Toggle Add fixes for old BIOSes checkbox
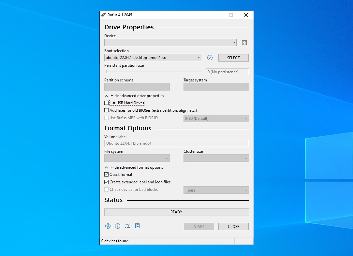The height and width of the screenshot is (256, 353). [x=107, y=110]
